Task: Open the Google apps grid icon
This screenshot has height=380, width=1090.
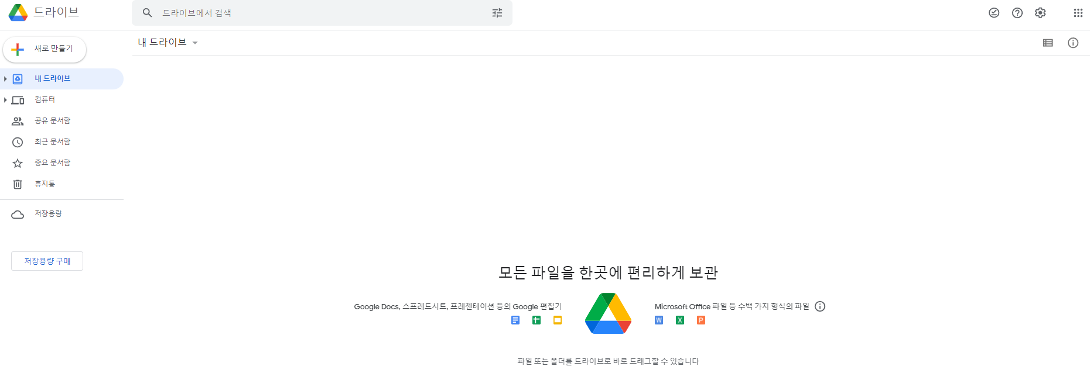Action: tap(1078, 13)
